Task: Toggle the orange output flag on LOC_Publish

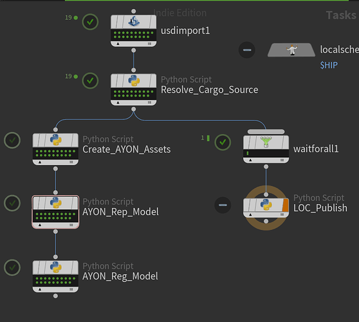Action: click(x=285, y=205)
